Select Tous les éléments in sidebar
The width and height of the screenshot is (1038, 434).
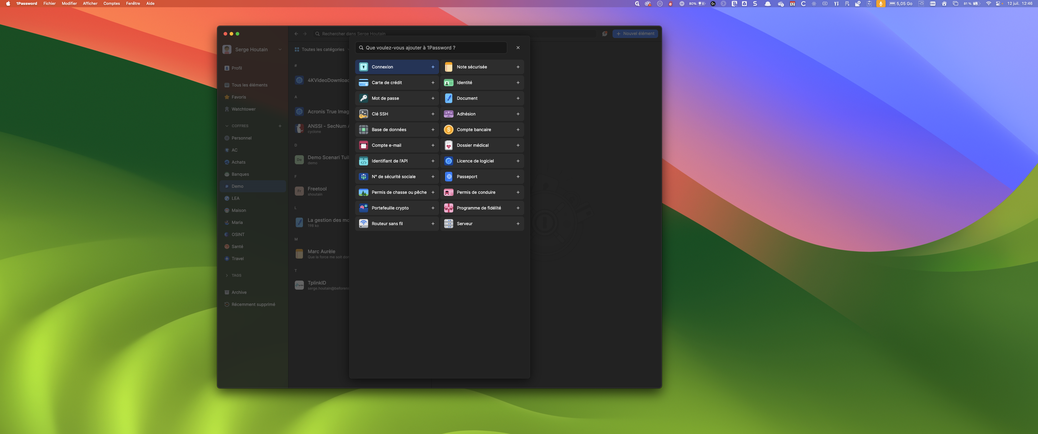point(253,85)
